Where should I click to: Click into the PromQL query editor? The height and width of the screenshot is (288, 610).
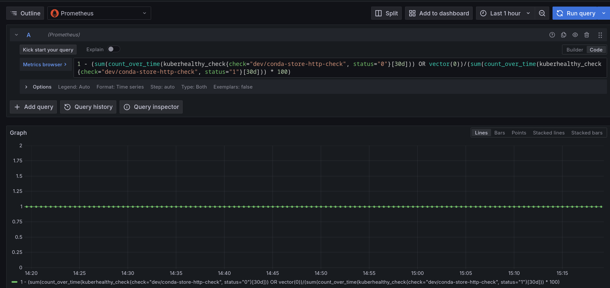pyautogui.click(x=340, y=68)
